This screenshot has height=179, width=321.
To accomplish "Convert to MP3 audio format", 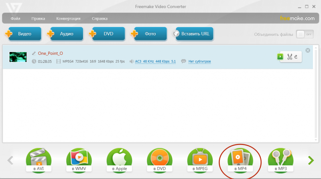I will [280, 161].
